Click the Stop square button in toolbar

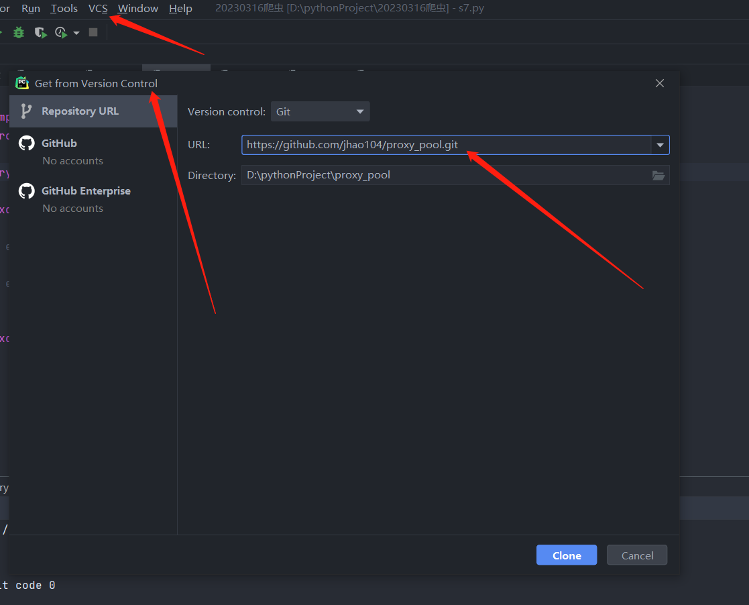[93, 32]
